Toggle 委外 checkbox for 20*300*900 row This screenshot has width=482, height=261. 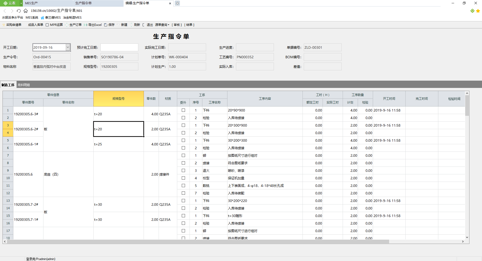click(183, 125)
